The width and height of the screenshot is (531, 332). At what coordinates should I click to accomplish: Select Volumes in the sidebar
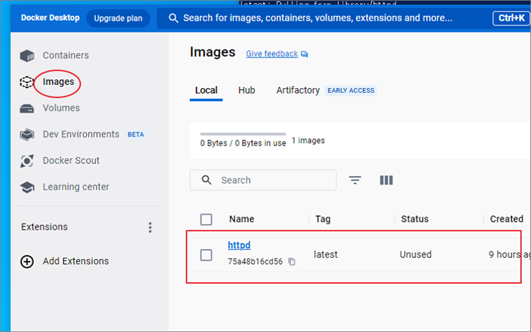(61, 108)
